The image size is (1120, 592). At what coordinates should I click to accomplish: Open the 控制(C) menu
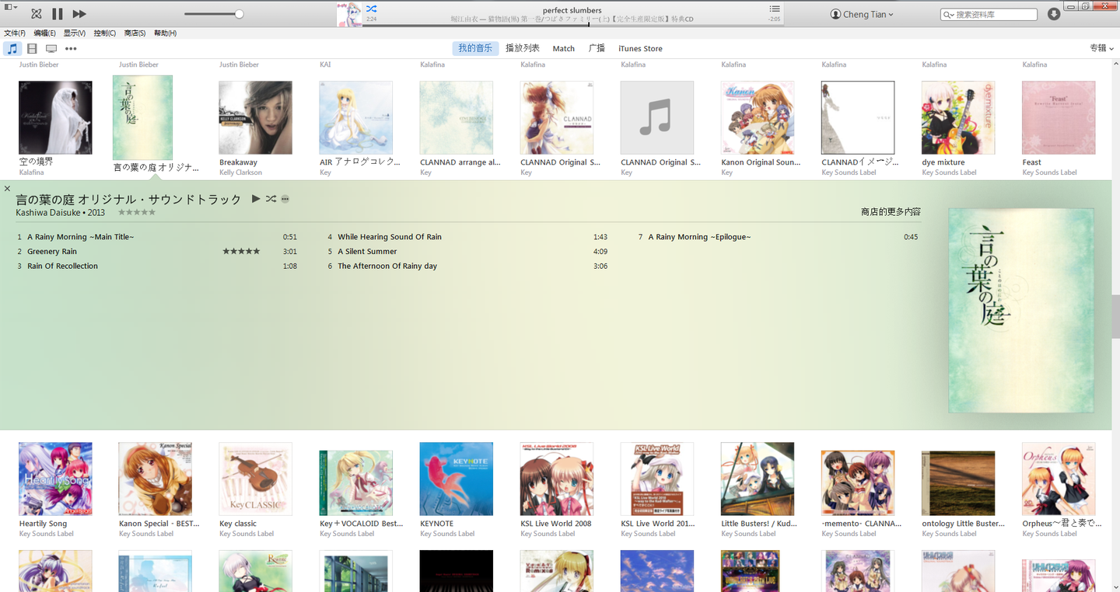[105, 33]
